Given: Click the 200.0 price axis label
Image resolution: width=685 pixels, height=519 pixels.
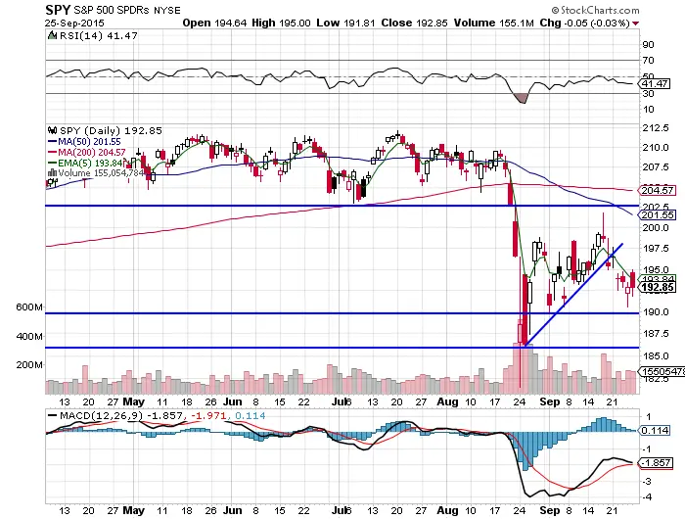Looking at the screenshot, I should [656, 228].
